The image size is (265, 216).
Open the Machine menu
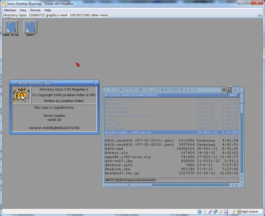(x=10, y=10)
